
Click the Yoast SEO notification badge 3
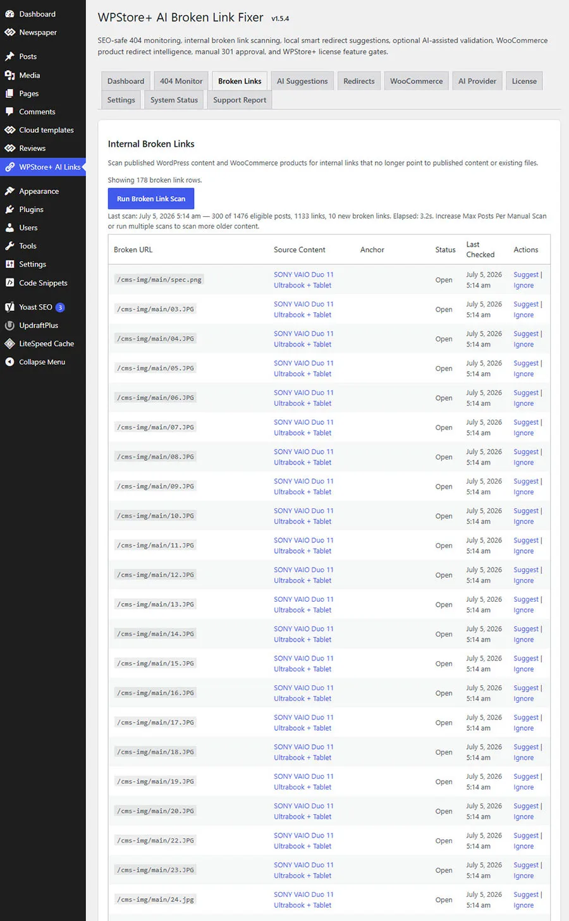[x=60, y=307]
